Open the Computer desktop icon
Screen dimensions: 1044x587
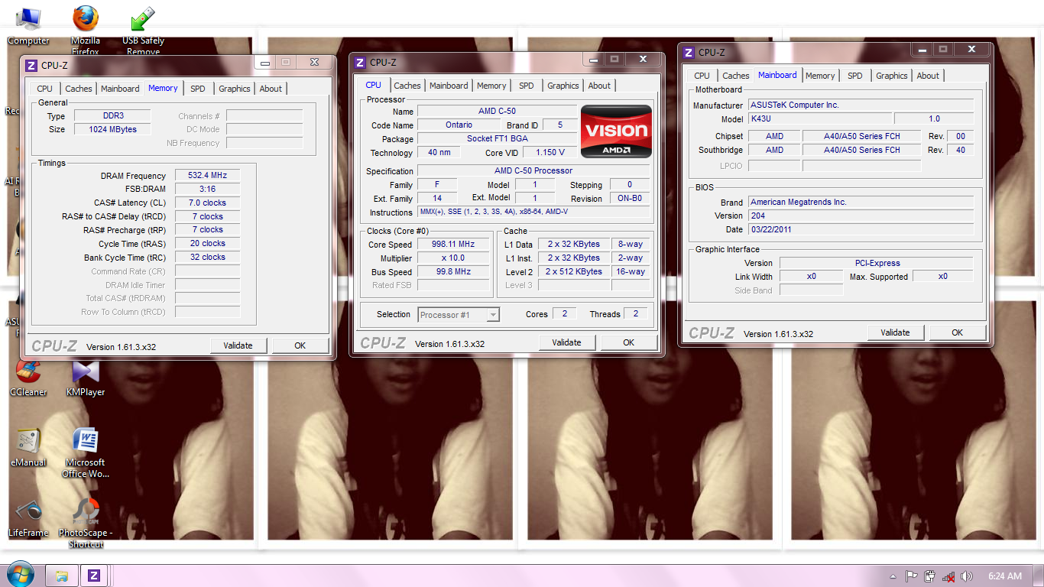[x=28, y=24]
